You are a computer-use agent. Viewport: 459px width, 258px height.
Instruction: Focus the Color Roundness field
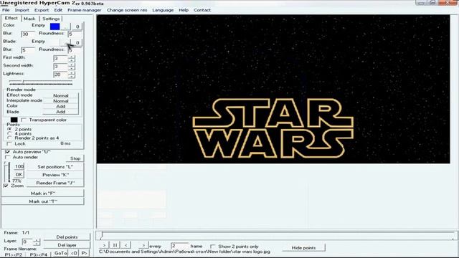click(75, 34)
